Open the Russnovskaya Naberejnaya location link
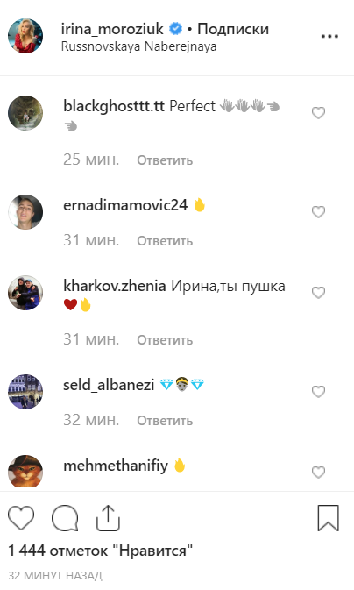 138,46
